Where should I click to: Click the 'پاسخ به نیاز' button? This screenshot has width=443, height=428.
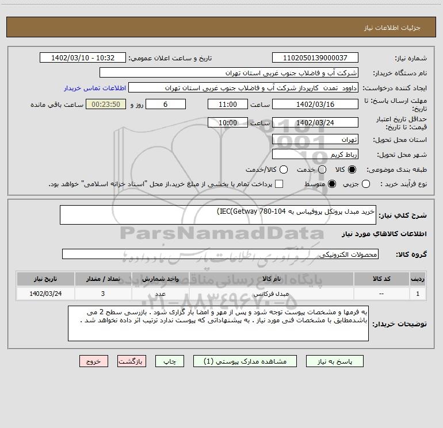tap(334, 361)
